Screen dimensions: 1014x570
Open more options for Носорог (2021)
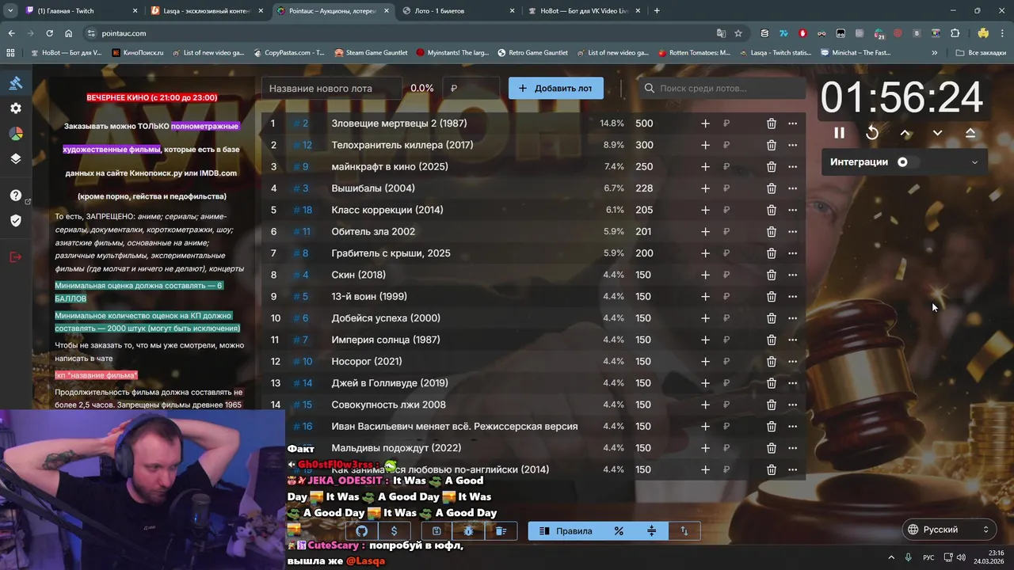pos(792,361)
